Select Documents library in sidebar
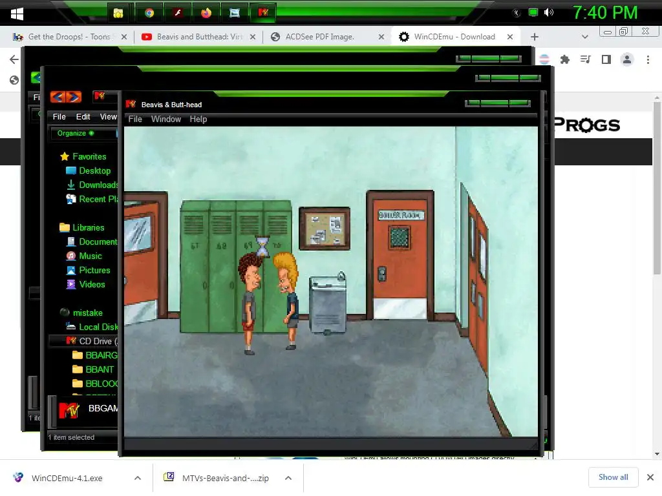Viewport: 662px width, 496px height. click(92, 242)
